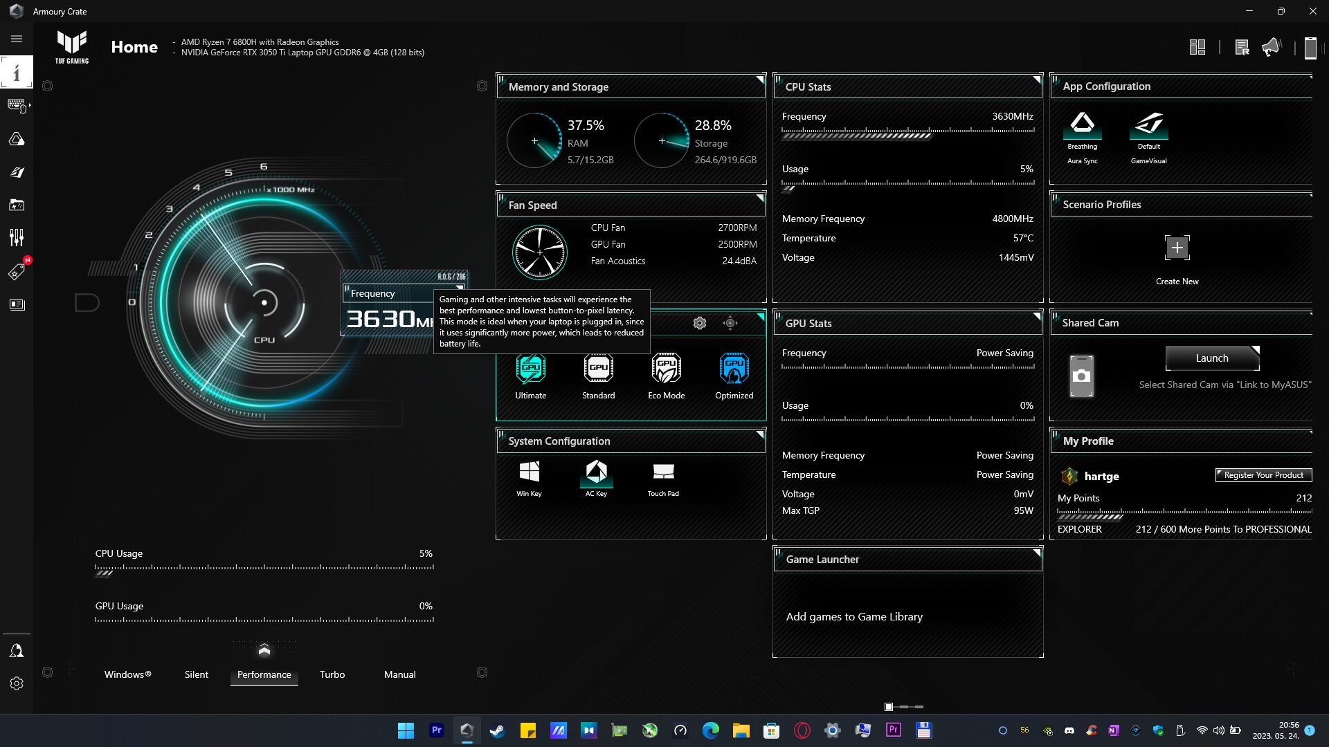This screenshot has height=747, width=1329.
Task: Open the megaphone announcements icon
Action: 1272,47
